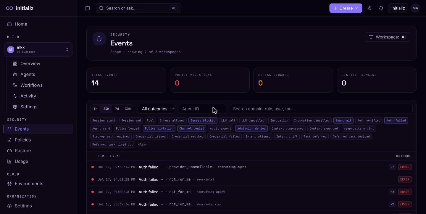The width and height of the screenshot is (426, 214).
Task: Expand the mkx workspace switcher
Action: (x=38, y=49)
